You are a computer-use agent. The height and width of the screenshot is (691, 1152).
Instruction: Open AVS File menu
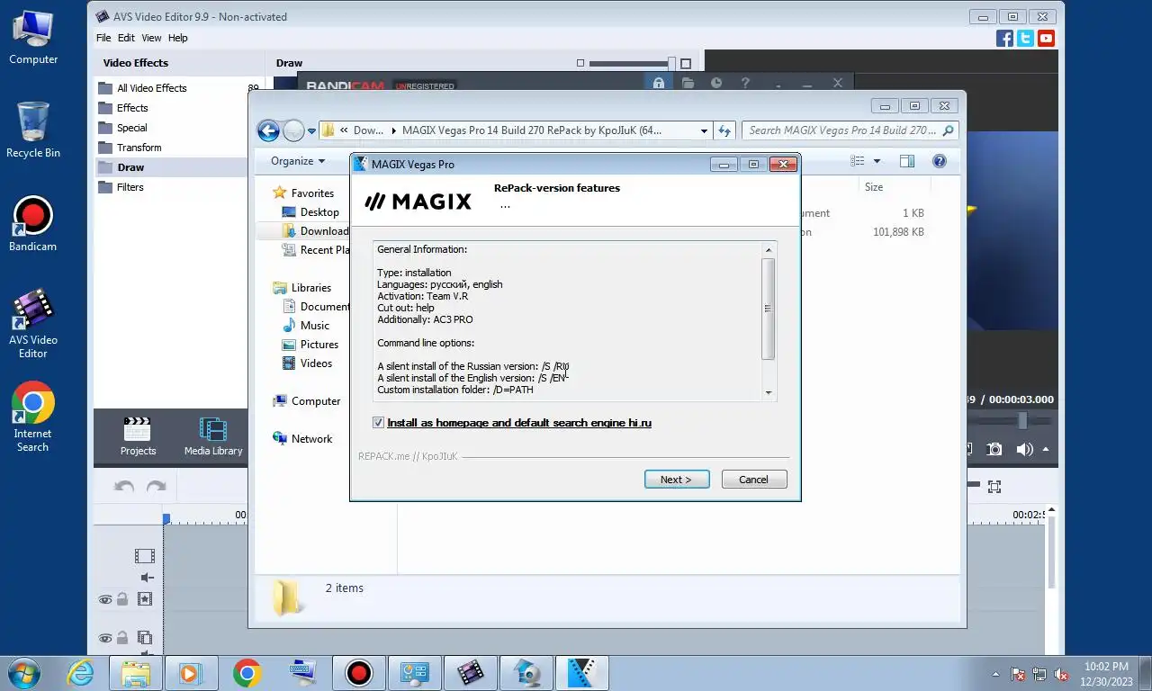click(103, 38)
